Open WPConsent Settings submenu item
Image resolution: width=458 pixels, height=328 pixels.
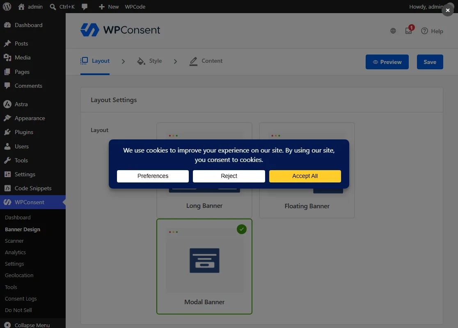(x=14, y=264)
